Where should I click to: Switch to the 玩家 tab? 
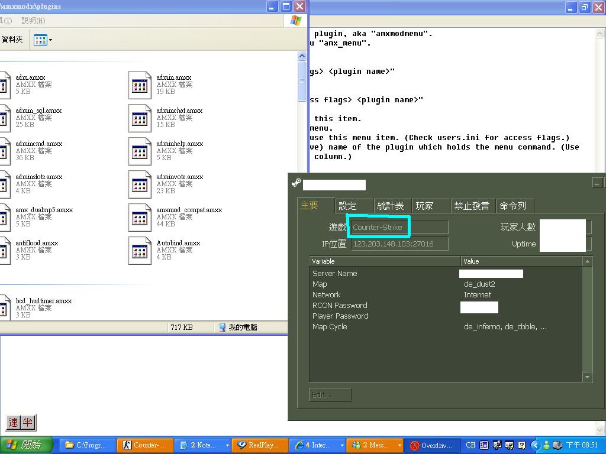coord(431,206)
